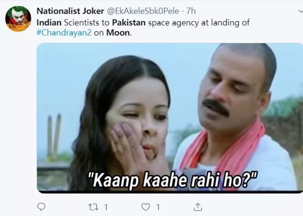
Task: Click the like count number 1
Action: 158,207
